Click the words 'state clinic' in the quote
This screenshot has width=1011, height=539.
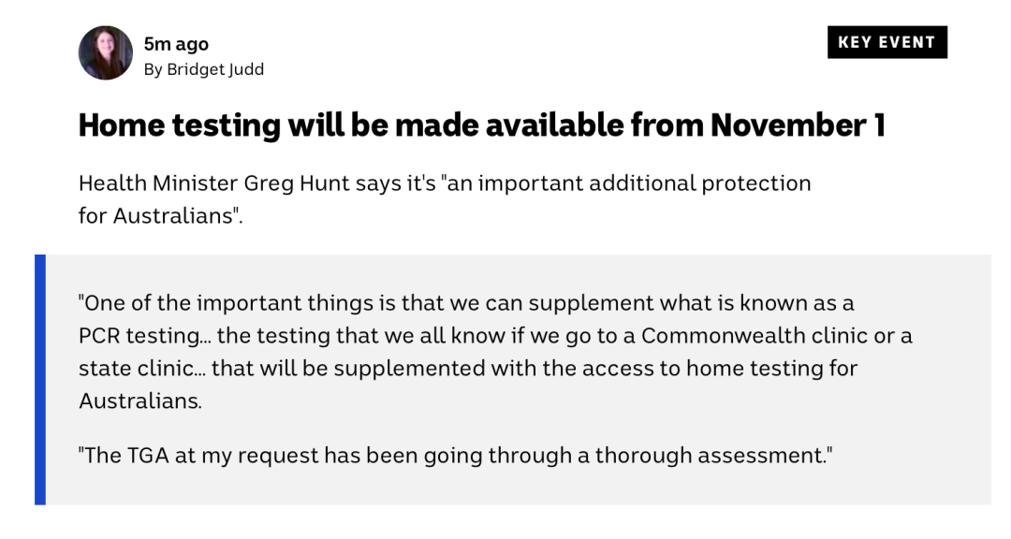point(136,368)
